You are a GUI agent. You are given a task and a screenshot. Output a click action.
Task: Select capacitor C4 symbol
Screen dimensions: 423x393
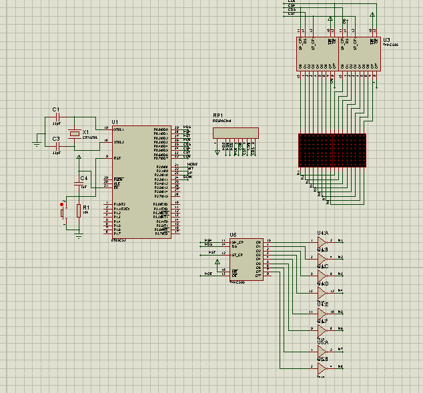click(79, 183)
